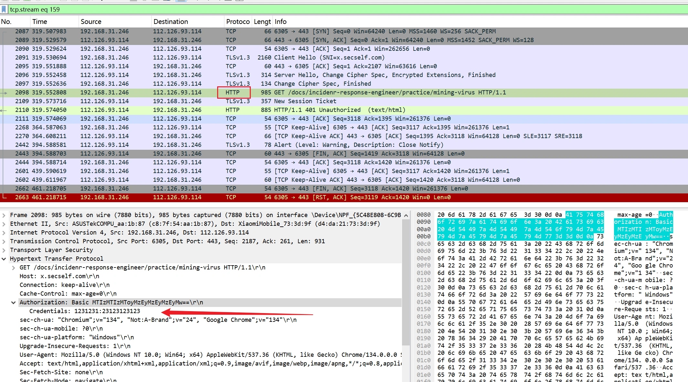Collapse the Authorization Basic header item
The image size is (688, 382).
point(14,302)
